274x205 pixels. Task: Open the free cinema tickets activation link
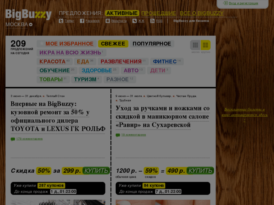click(x=245, y=115)
